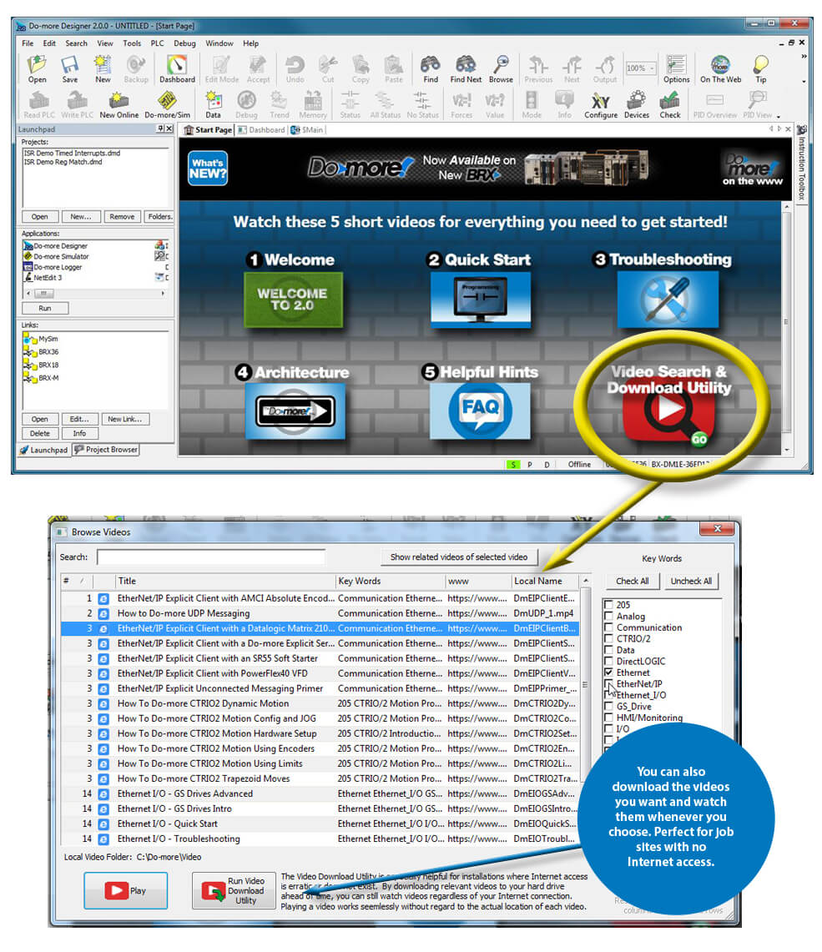
Task: Open Video Search & Download Utility
Action: click(x=669, y=404)
